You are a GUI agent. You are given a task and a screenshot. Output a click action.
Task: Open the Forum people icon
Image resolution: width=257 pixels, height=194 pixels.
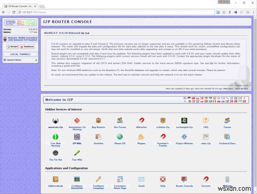point(227,121)
